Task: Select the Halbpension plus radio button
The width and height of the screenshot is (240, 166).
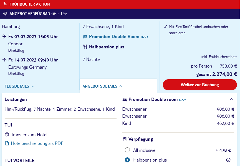Action: 127,160
